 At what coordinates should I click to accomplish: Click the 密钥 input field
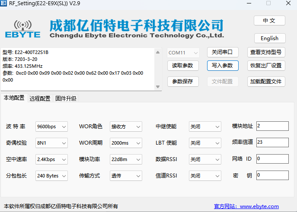pos(272,175)
